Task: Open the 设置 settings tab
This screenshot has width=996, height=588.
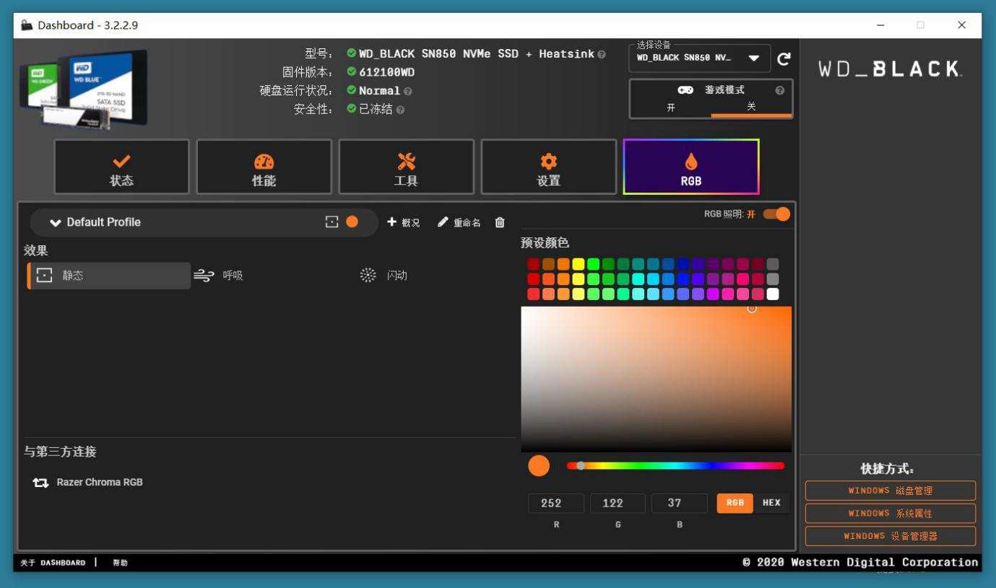Action: point(549,167)
